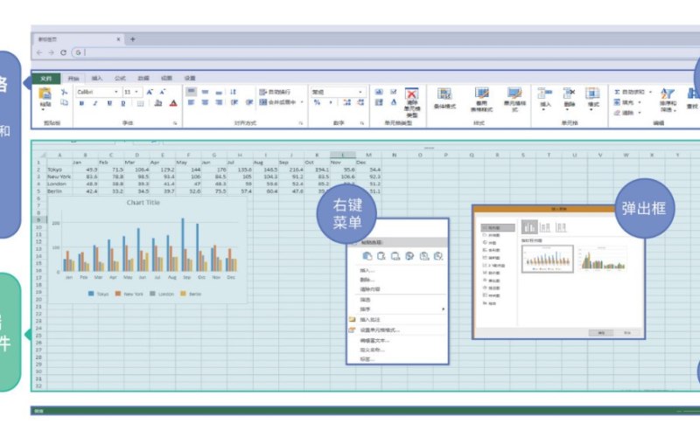Pick the red font color swatch
The width and height of the screenshot is (700, 437).
click(173, 103)
